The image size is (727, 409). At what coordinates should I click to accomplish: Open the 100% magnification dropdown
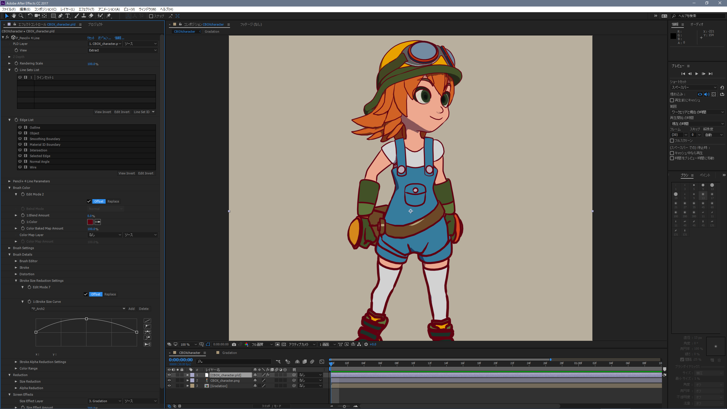pyautogui.click(x=188, y=345)
